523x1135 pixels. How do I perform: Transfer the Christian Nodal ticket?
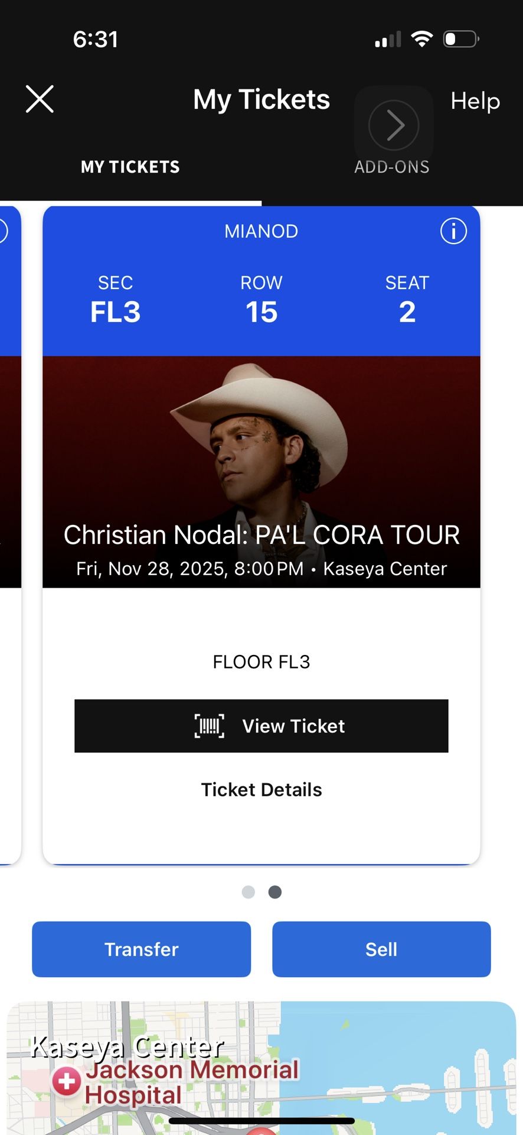141,949
